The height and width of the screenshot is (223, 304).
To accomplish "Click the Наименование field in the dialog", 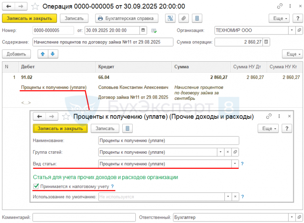I will 169,141.
